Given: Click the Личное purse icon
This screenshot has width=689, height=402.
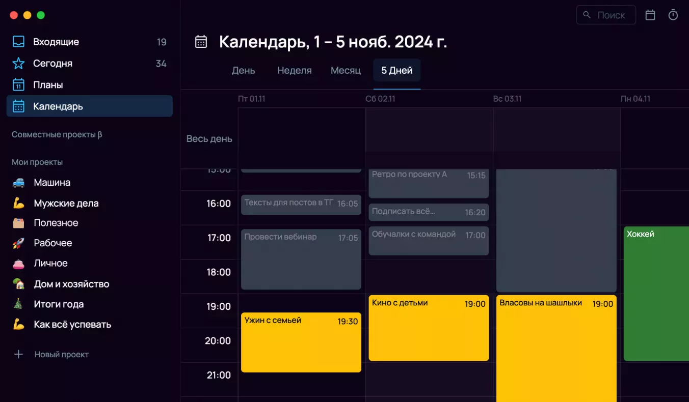Looking at the screenshot, I should [18, 263].
